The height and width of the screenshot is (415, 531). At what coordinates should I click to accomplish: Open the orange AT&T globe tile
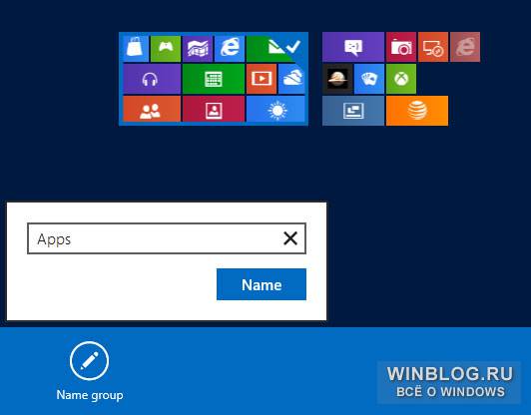(x=417, y=111)
